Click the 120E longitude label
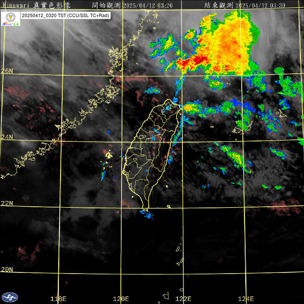 tap(121, 299)
